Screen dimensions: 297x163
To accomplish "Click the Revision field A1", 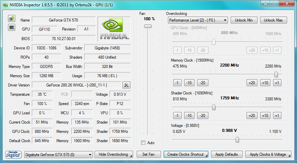I will tap(86, 29).
